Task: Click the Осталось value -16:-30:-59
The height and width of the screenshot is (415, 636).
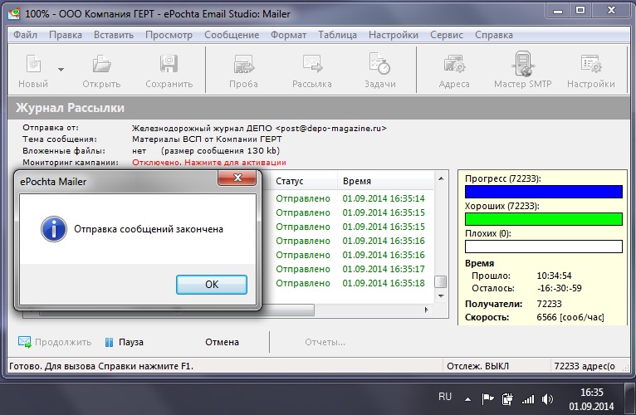Action: pyautogui.click(x=560, y=289)
